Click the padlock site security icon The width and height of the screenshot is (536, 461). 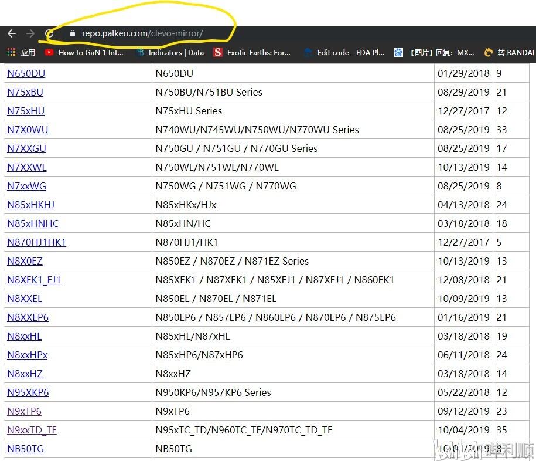(72, 33)
